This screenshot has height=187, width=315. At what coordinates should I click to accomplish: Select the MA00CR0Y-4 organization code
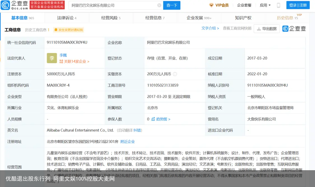(58, 85)
